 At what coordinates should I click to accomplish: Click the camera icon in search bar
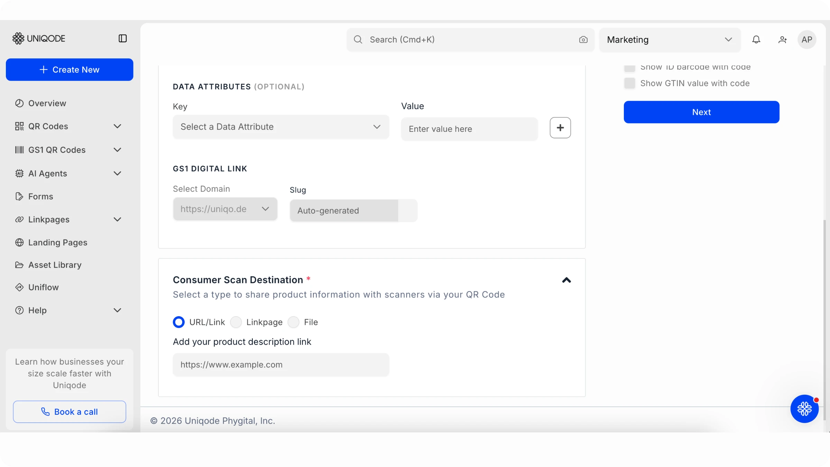583,40
